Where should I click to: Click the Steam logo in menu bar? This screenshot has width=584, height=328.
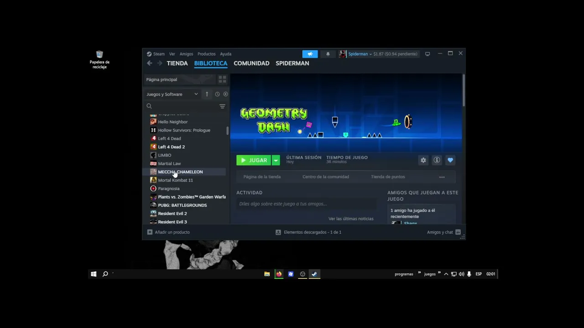tap(149, 54)
